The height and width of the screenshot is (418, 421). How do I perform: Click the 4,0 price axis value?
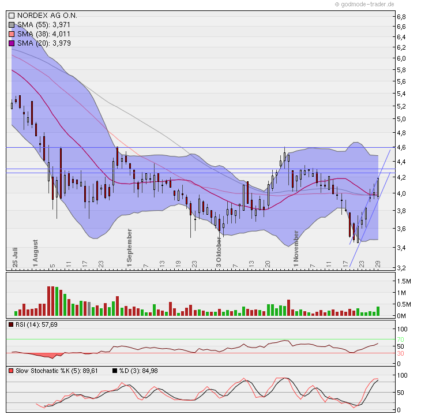click(x=401, y=193)
